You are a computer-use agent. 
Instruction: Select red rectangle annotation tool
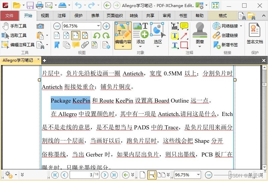184,45
